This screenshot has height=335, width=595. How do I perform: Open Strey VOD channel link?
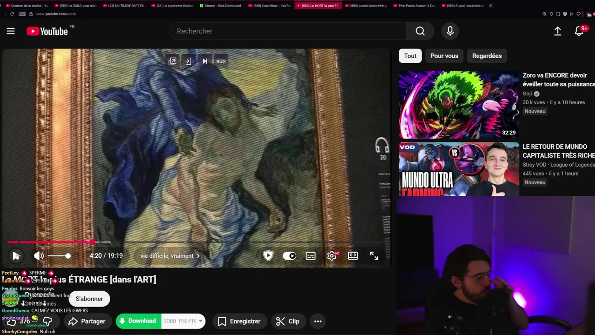[558, 165]
